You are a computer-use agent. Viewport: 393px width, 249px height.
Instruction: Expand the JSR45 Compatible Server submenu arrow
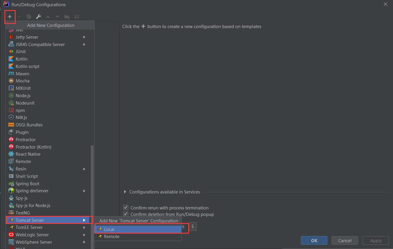pyautogui.click(x=84, y=44)
